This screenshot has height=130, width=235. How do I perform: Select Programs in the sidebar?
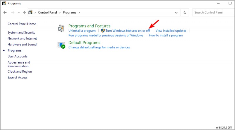tap(14, 50)
